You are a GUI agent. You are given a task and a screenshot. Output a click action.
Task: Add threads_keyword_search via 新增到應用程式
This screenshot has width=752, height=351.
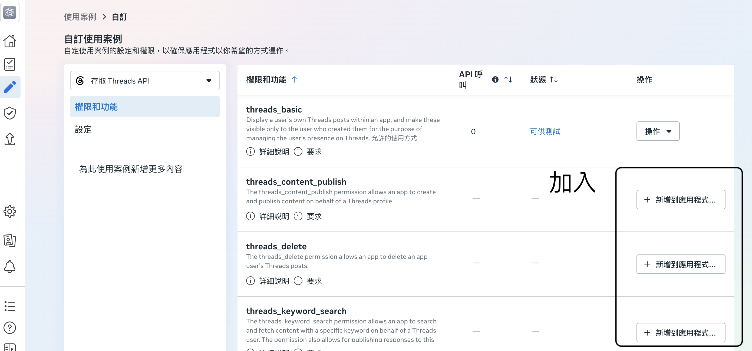[681, 333]
